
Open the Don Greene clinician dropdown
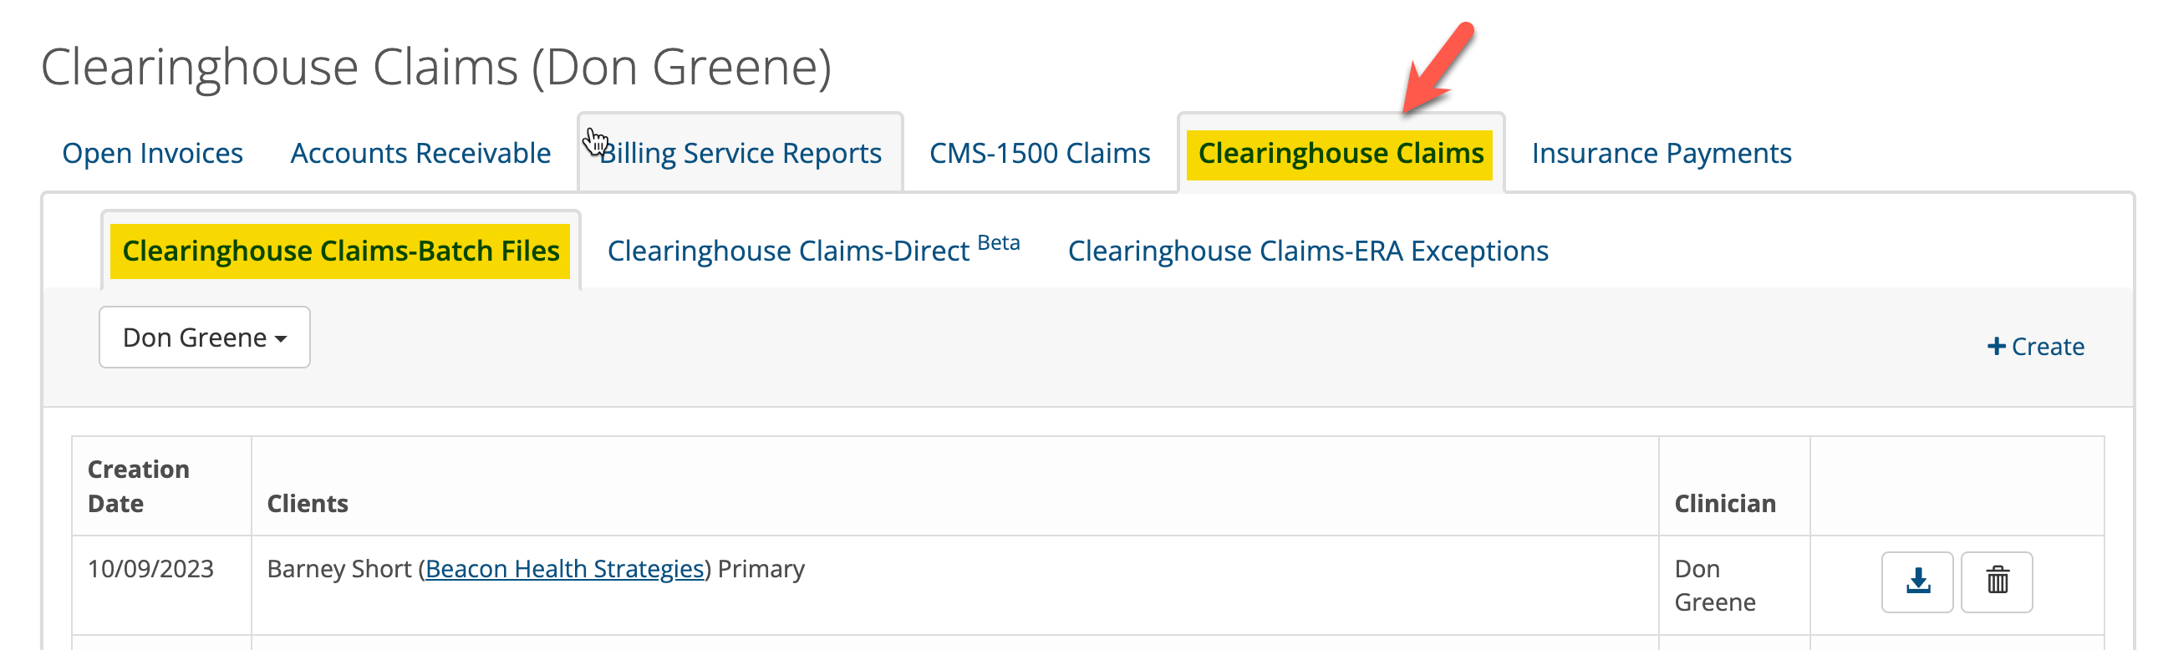204,337
